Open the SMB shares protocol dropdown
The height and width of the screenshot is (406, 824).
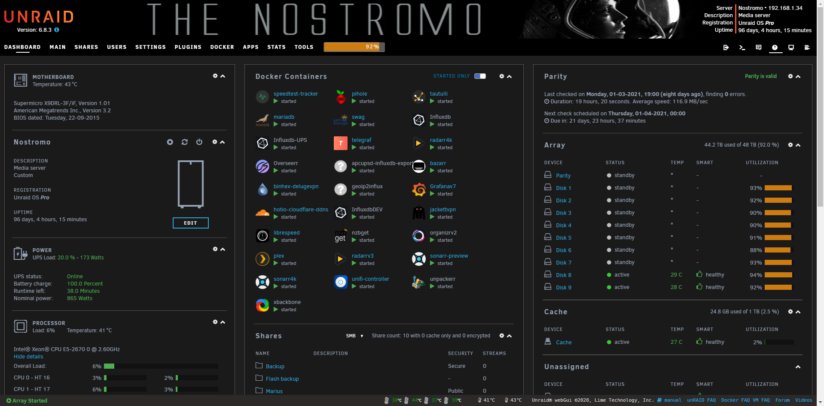(354, 336)
